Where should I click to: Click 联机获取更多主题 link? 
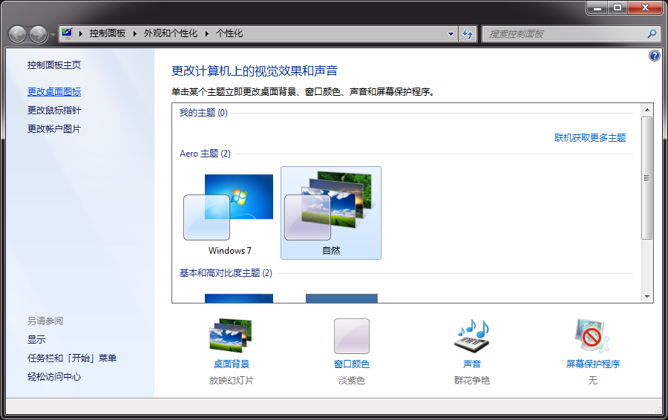point(590,137)
